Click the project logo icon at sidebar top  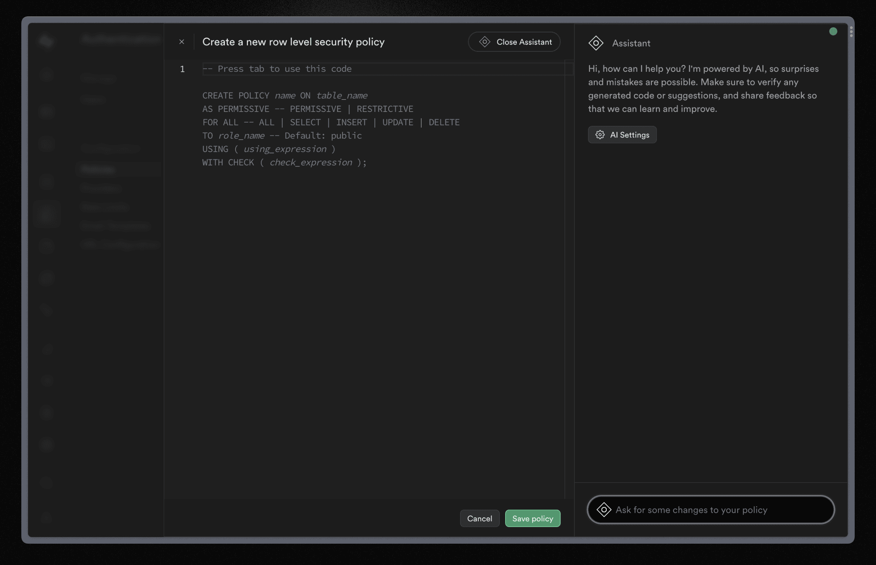tap(47, 41)
